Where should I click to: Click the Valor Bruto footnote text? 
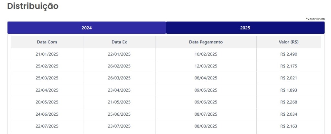(315, 19)
